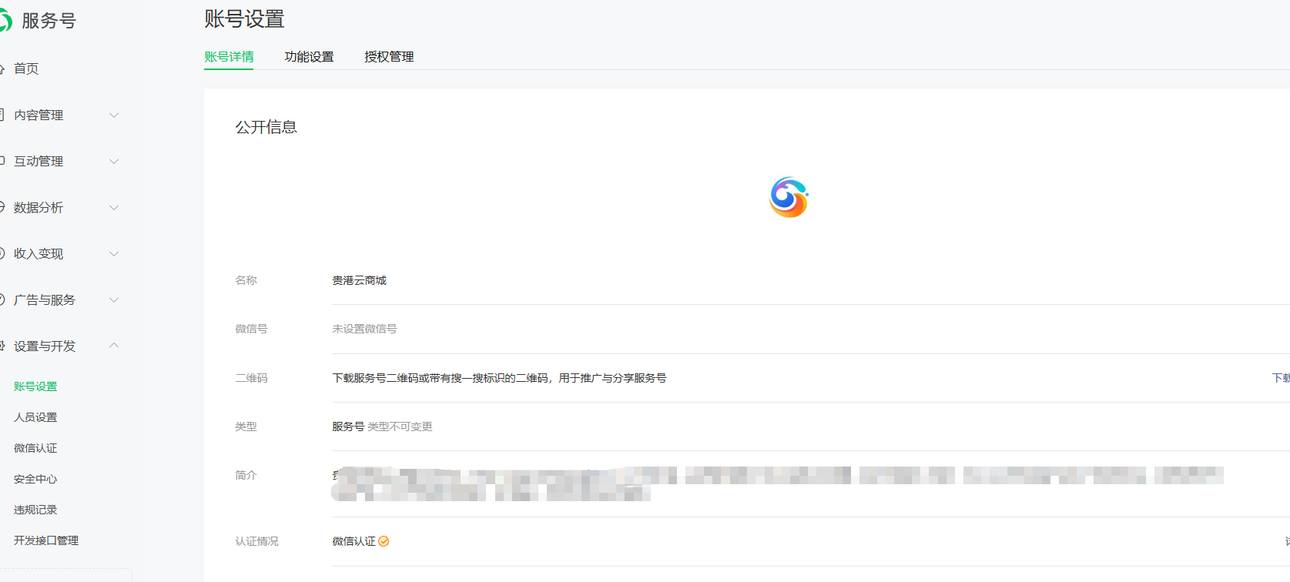
Task: Open 数据分析 in the sidebar
Action: click(x=39, y=208)
